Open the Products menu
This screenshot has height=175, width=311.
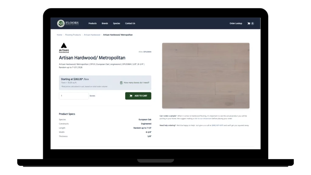92,23
